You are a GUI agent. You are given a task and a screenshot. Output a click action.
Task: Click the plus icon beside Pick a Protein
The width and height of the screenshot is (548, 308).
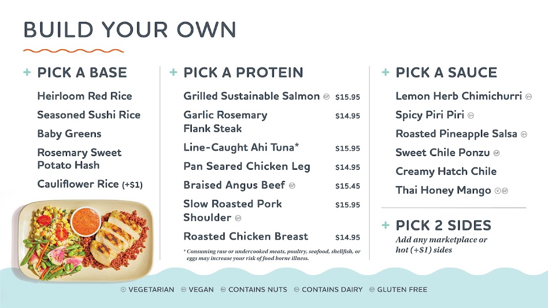pyautogui.click(x=174, y=72)
